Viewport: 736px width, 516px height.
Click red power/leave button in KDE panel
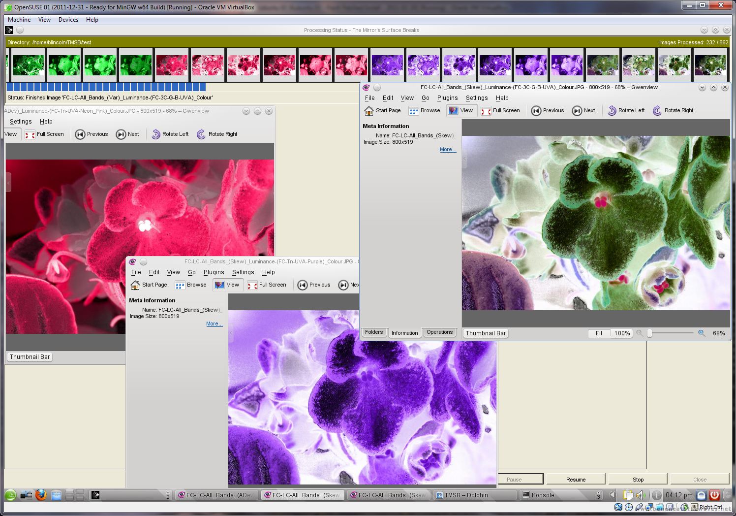(715, 495)
